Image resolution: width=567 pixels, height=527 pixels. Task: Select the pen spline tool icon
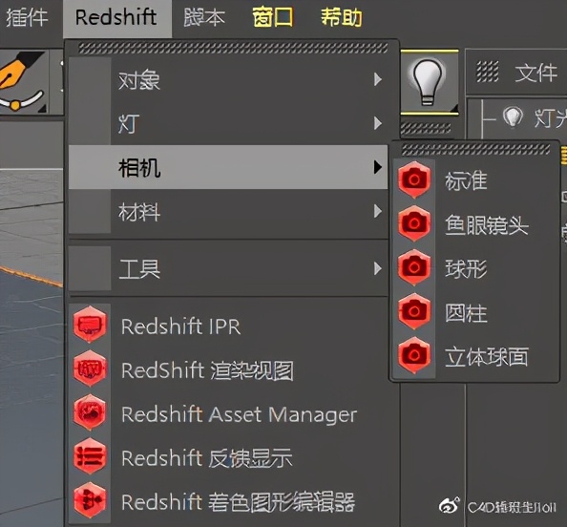24,81
